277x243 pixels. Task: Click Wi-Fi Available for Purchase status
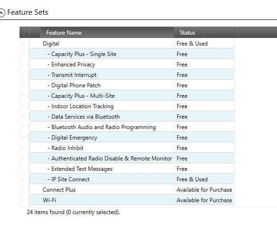(x=204, y=200)
